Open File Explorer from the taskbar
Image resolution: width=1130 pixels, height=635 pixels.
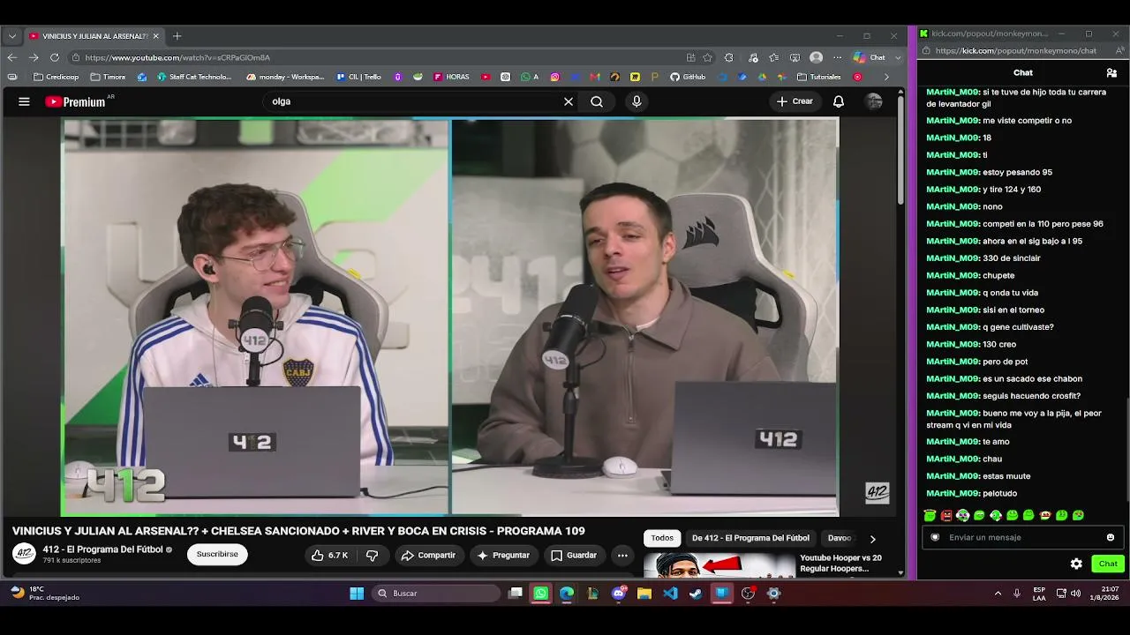[644, 594]
